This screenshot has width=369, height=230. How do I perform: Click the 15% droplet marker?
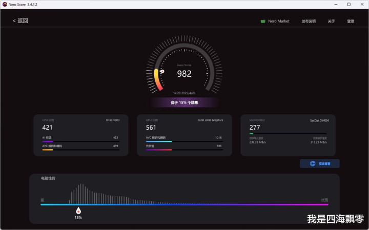click(78, 211)
